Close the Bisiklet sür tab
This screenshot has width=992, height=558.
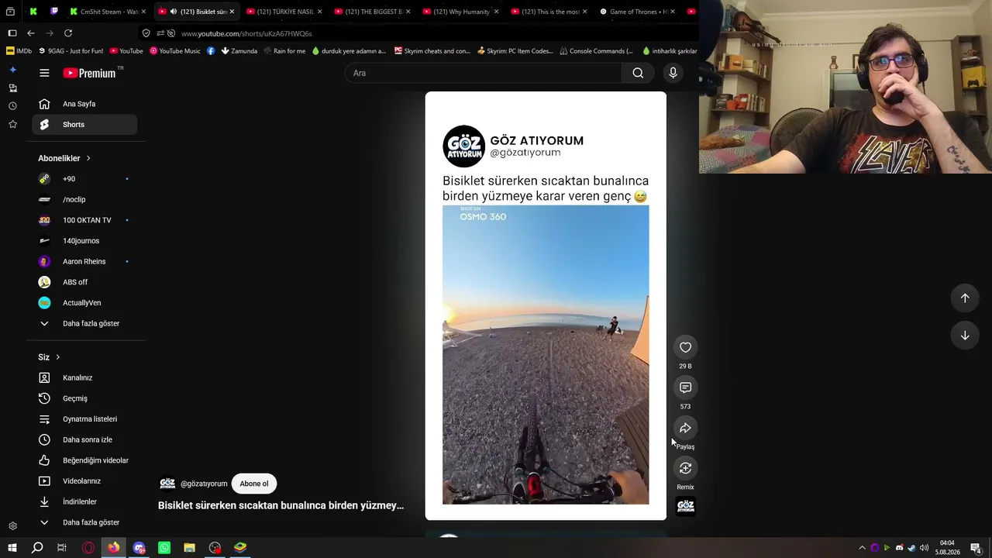pyautogui.click(x=232, y=12)
